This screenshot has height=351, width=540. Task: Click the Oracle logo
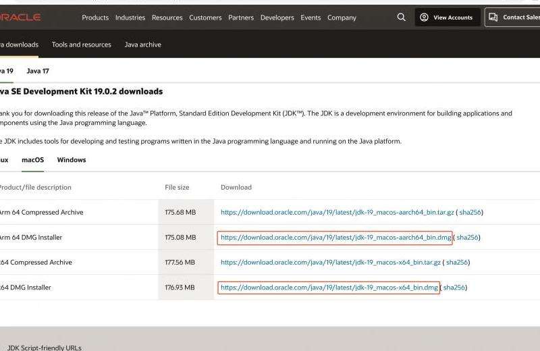point(20,18)
